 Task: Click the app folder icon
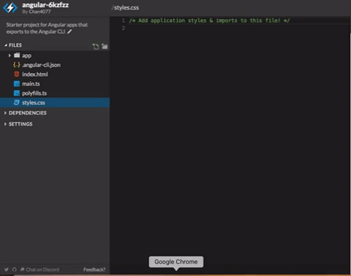click(17, 55)
